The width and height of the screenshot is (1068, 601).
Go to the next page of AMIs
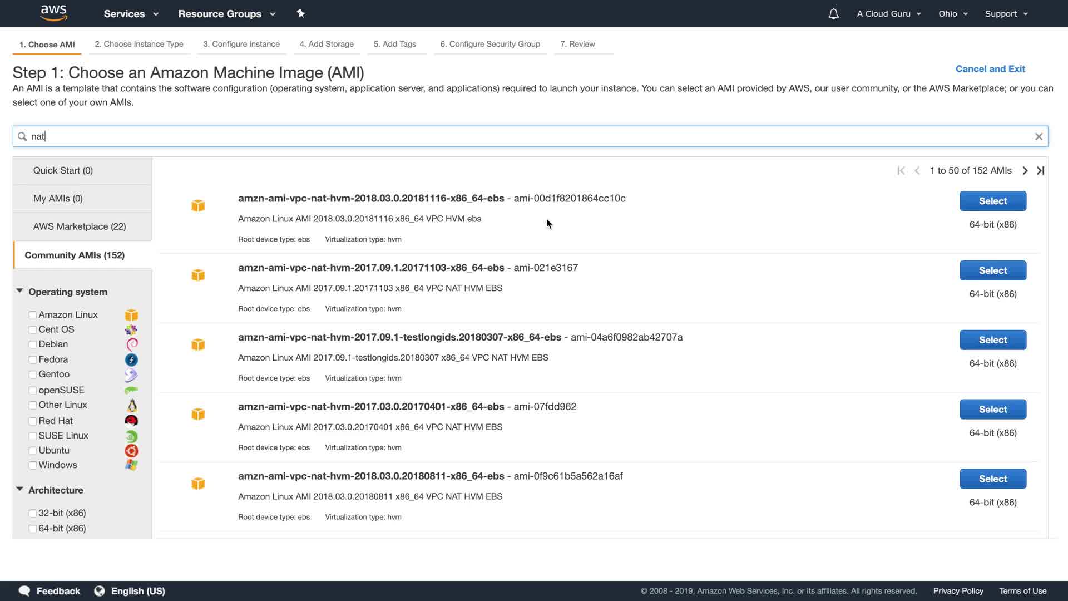coord(1025,171)
